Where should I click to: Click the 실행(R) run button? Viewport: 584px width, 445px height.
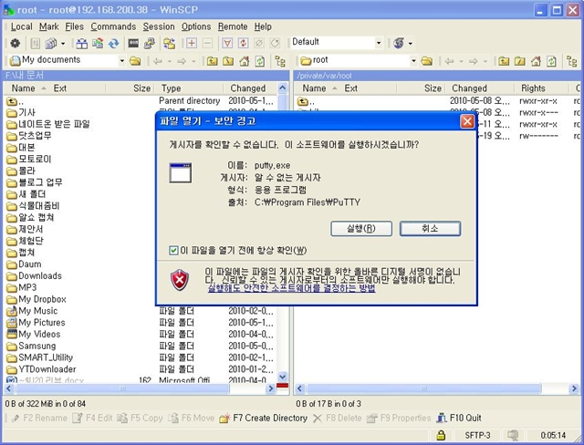click(361, 229)
